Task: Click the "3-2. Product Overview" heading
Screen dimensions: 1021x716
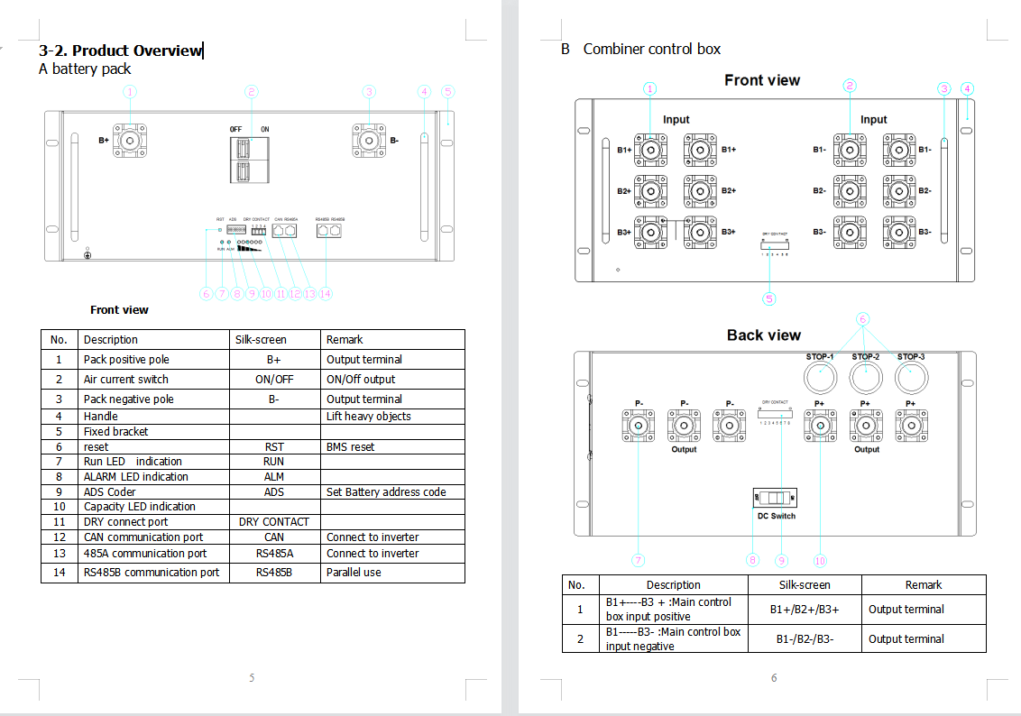Action: pyautogui.click(x=121, y=50)
